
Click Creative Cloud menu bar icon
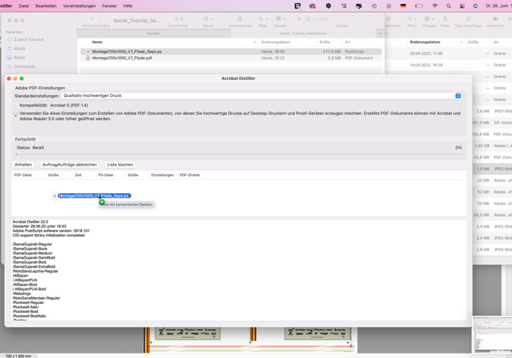pyautogui.click(x=312, y=6)
